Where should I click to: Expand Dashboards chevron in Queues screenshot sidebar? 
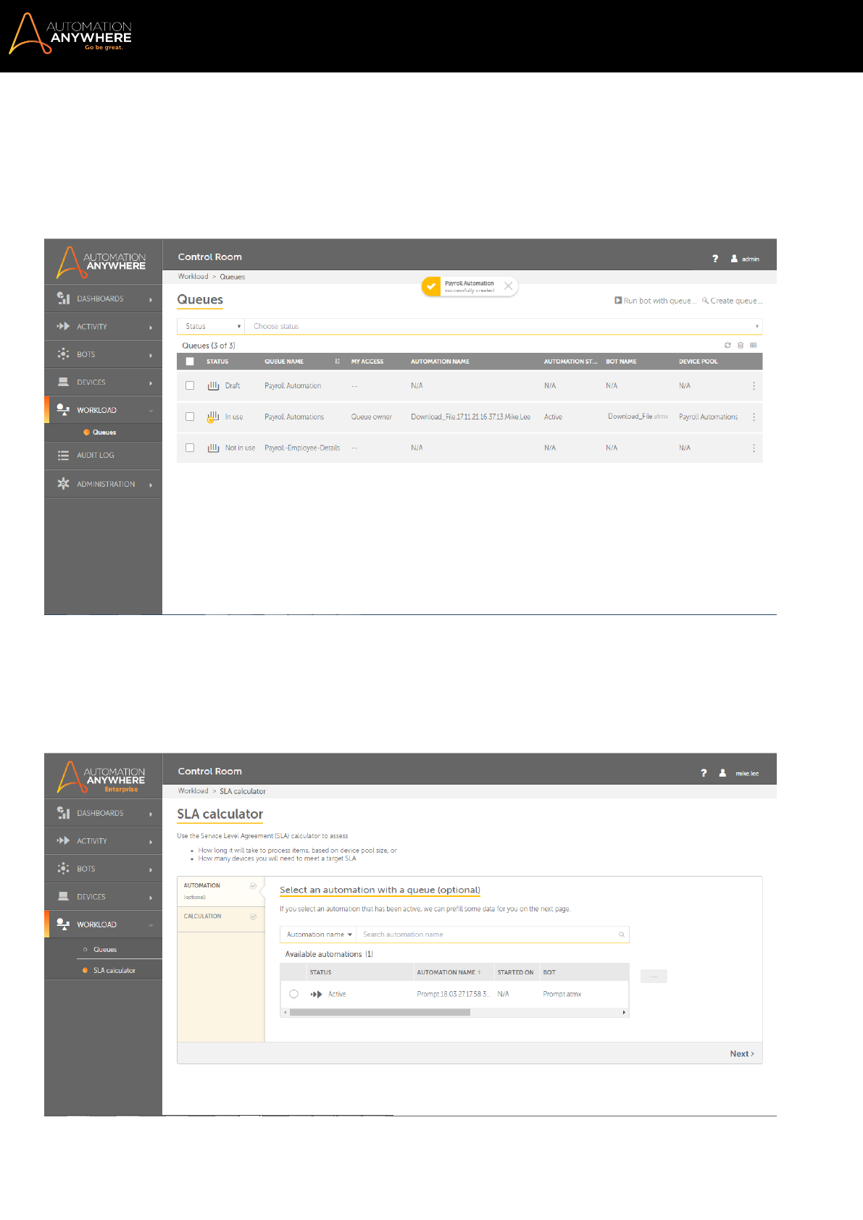[151, 299]
